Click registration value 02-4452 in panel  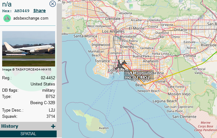tap(48, 78)
